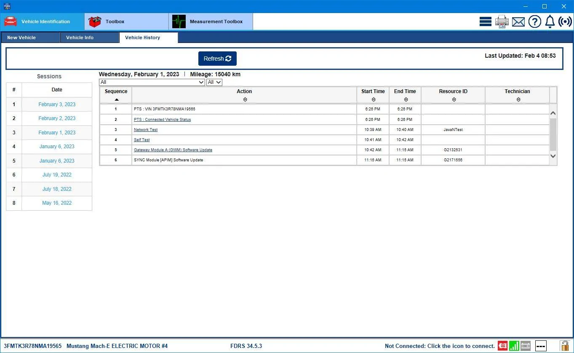Screen dimensions: 574x353
Task: Click the 'SYNC Module [APIM] Software Update' cell
Action: pyautogui.click(x=244, y=160)
